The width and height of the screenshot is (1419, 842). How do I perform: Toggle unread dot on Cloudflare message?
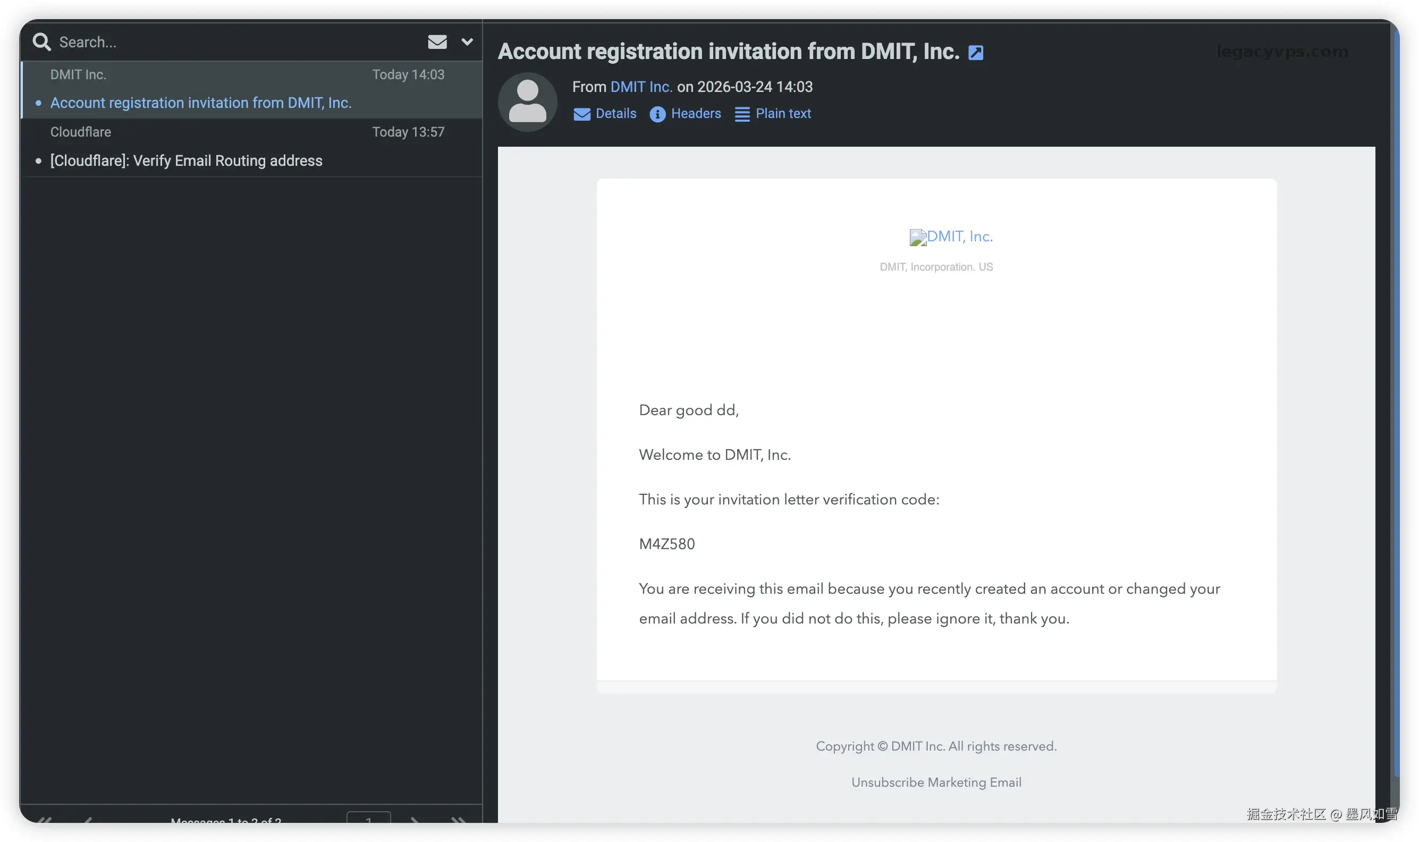(x=39, y=161)
